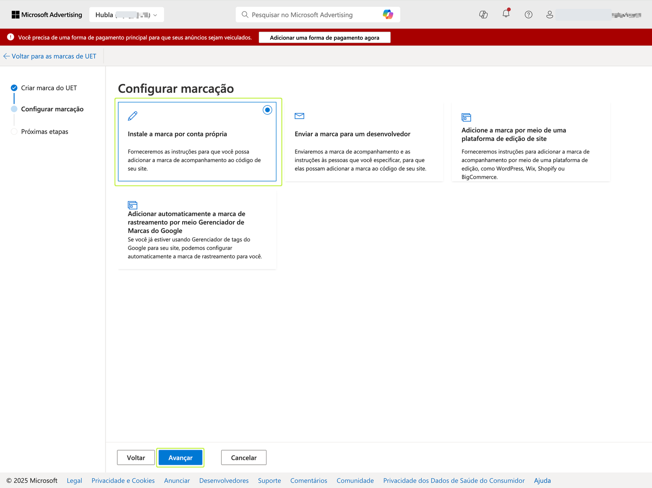Click the search magnifier icon

pos(245,15)
